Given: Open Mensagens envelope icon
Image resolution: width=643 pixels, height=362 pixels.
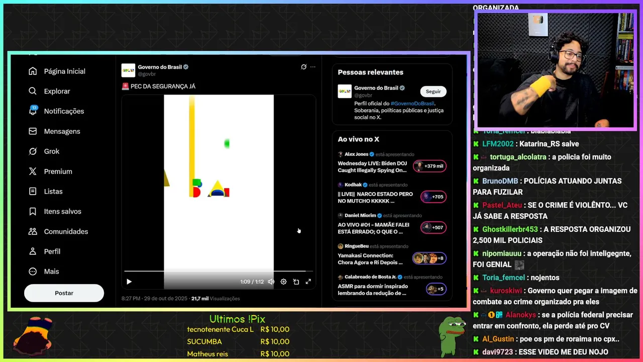Looking at the screenshot, I should click(33, 131).
